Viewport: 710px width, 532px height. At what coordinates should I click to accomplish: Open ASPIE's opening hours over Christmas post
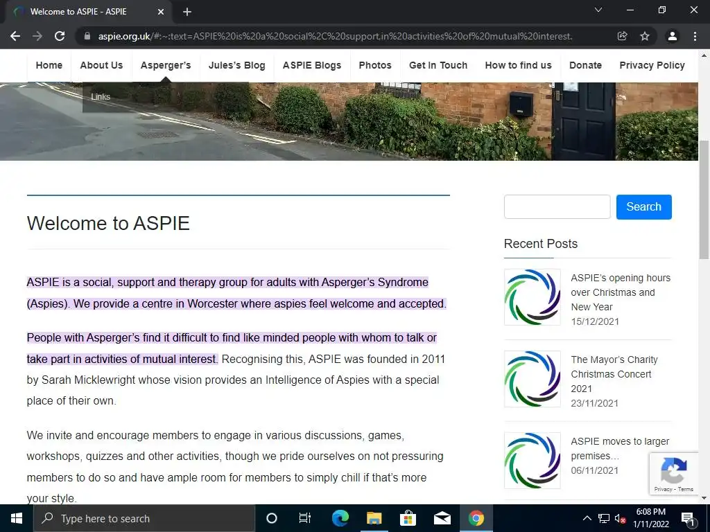point(621,292)
